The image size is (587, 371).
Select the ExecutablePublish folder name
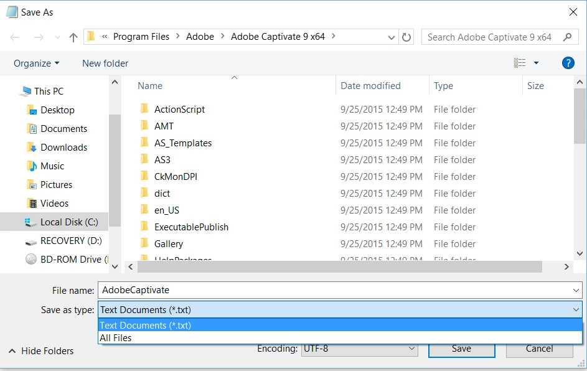pyautogui.click(x=191, y=227)
